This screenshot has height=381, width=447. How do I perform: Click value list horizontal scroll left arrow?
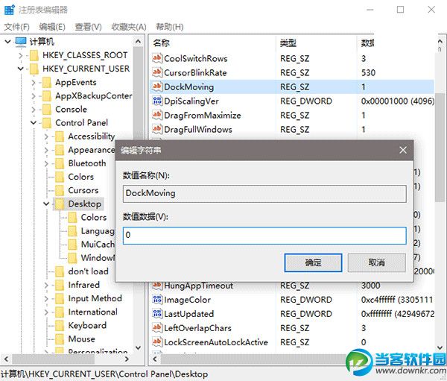pyautogui.click(x=155, y=359)
